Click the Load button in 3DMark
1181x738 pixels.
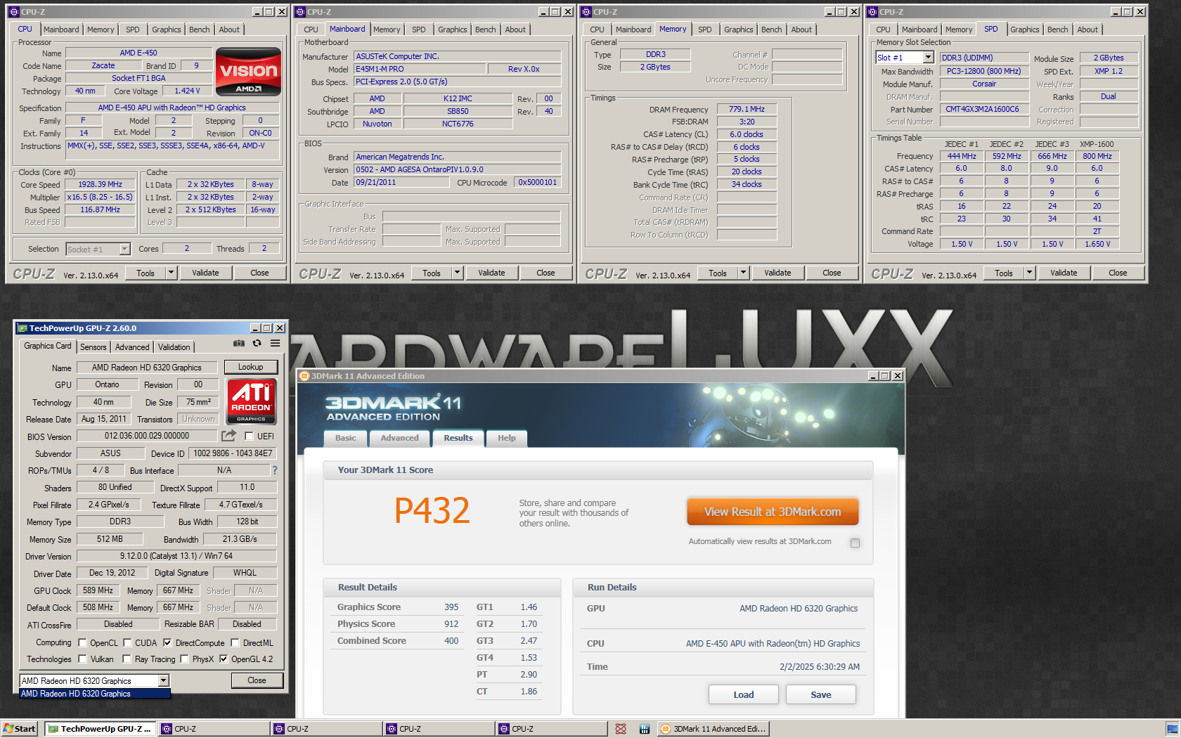tap(744, 694)
